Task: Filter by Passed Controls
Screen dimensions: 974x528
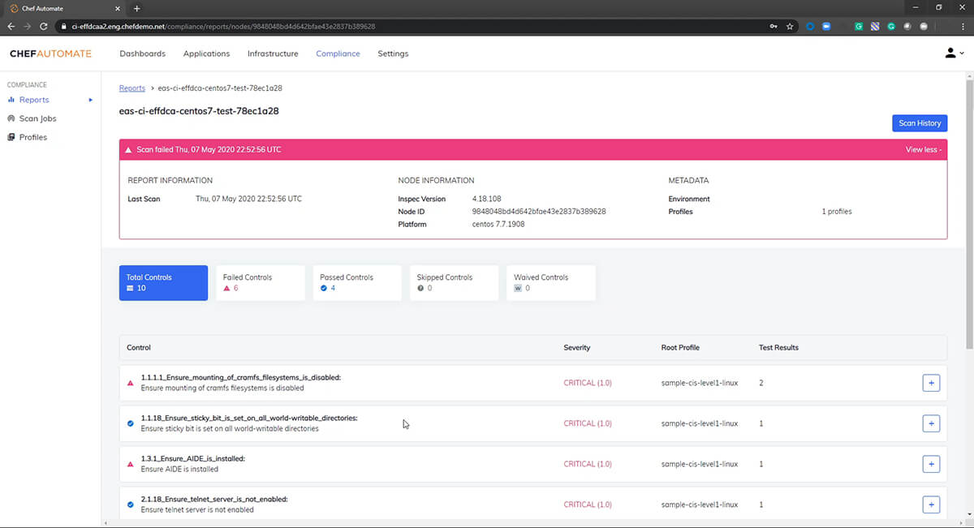Action: (356, 282)
